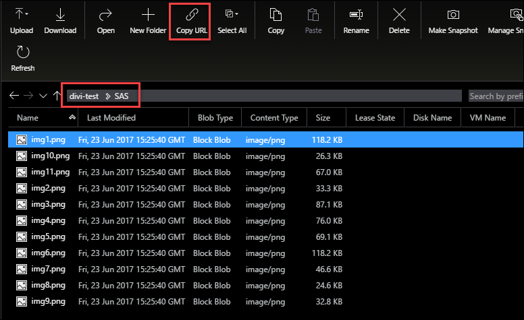The height and width of the screenshot is (320, 524).
Task: Click divi-test in the breadcrumb path
Action: 84,96
